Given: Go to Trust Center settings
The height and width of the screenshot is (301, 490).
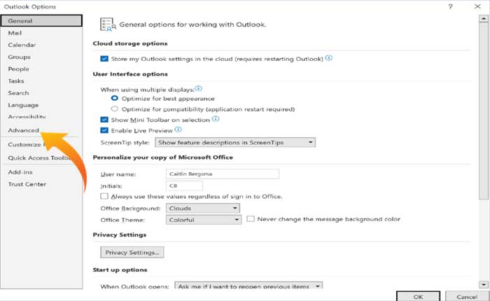Looking at the screenshot, I should [27, 184].
